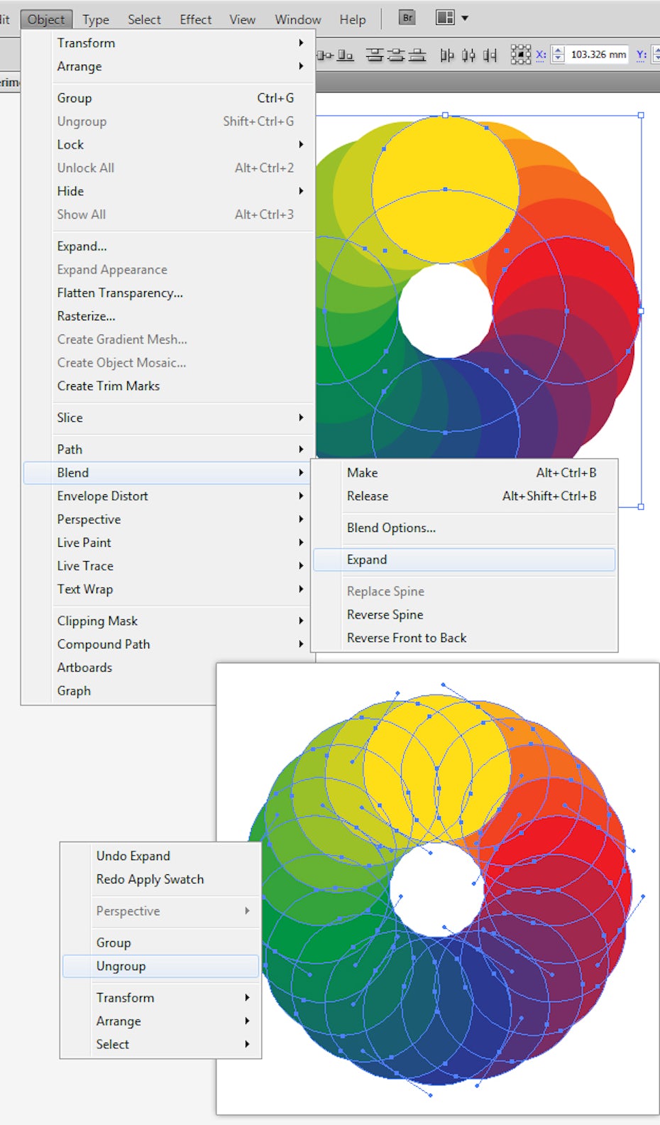Click the Horizontal Distribute Center icon
Viewport: 660px width, 1125px height.
[468, 55]
